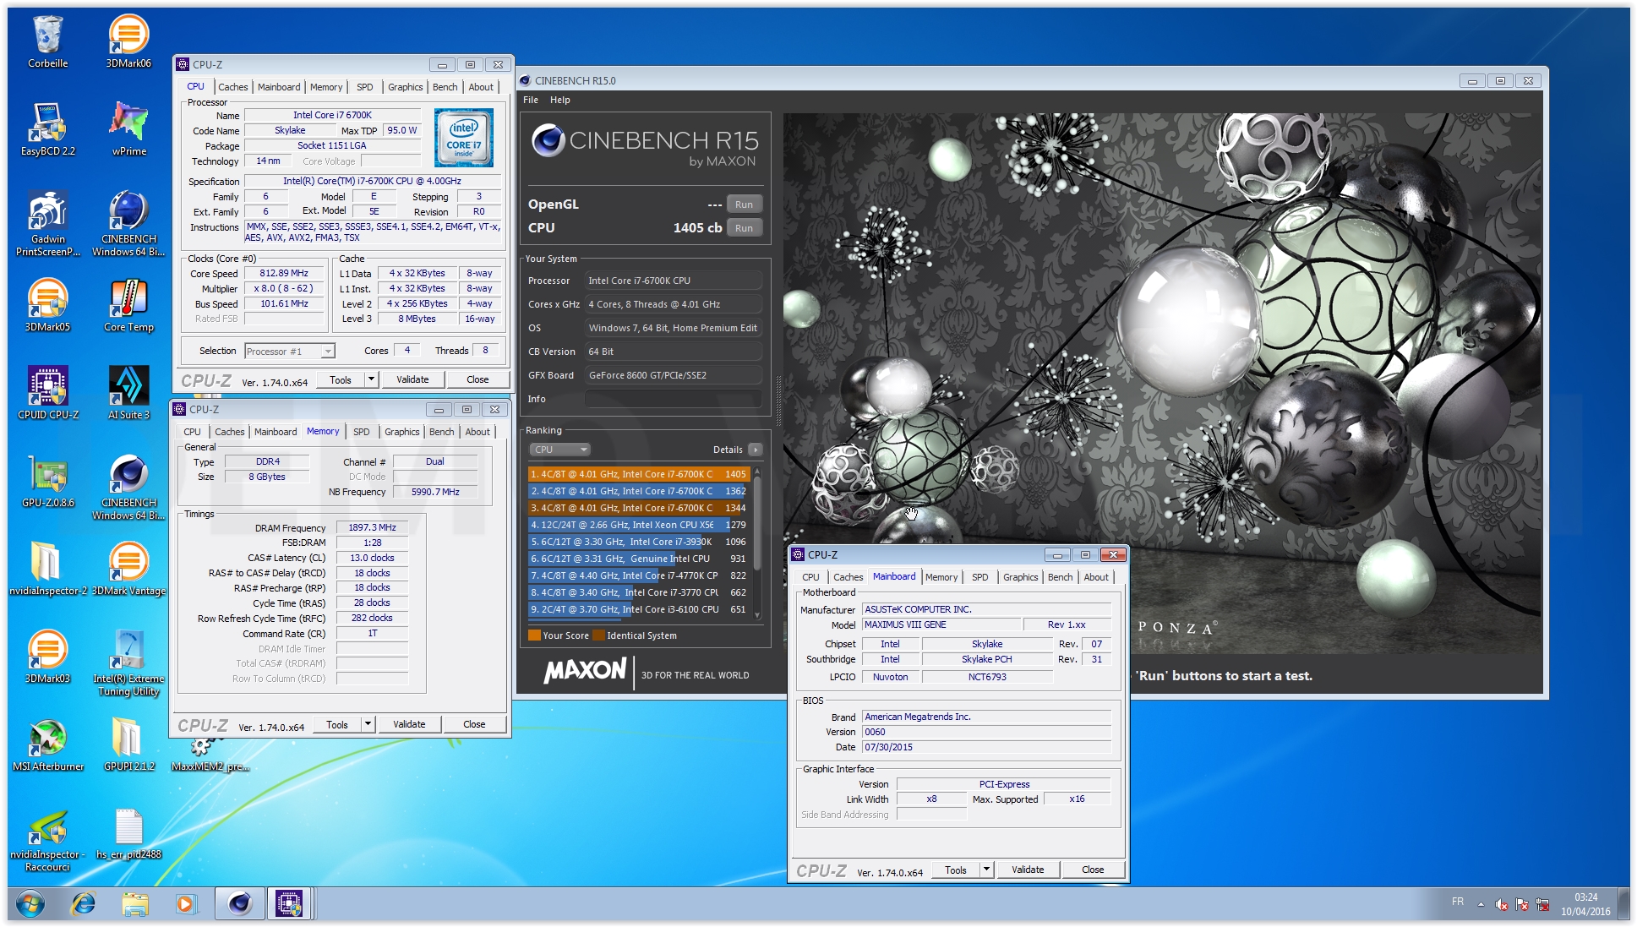
Task: Launch CPUID CPU-Z desktop shortcut
Action: [x=47, y=392]
